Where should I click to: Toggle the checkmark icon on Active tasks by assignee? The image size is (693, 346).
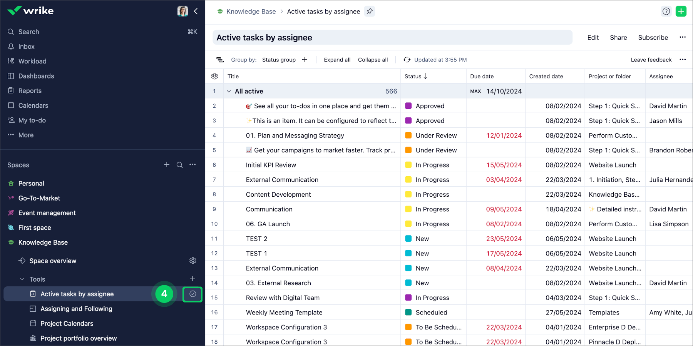[x=192, y=294]
